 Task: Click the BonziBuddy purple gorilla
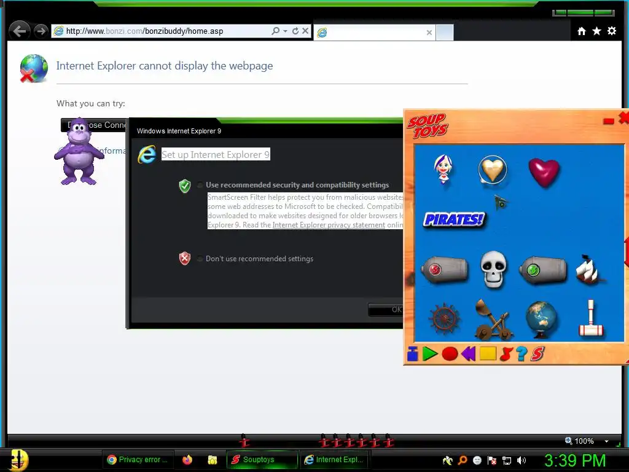(x=79, y=152)
